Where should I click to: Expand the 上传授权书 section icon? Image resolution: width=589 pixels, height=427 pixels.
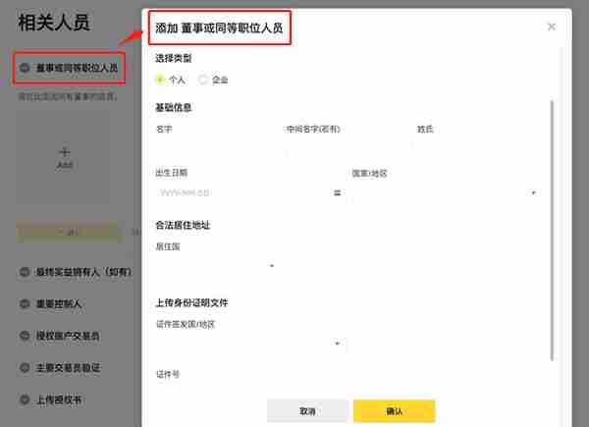24,400
